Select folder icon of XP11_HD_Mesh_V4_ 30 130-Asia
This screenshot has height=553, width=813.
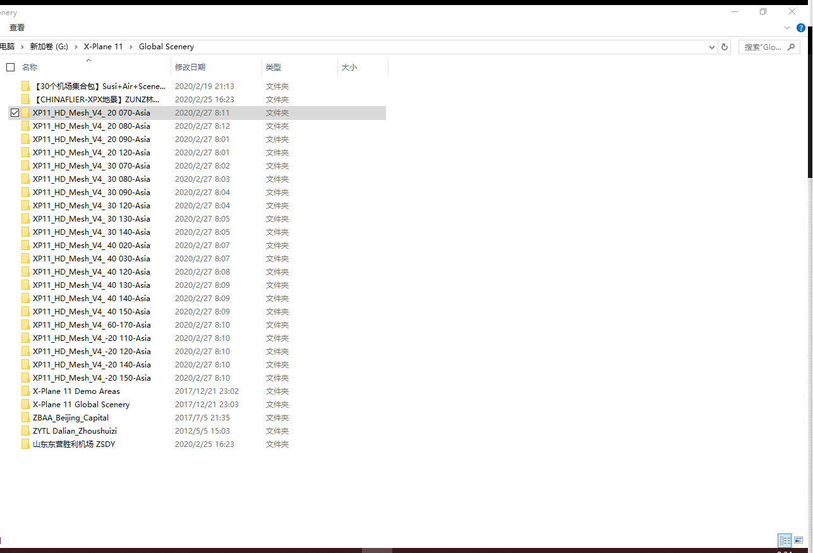click(x=25, y=218)
